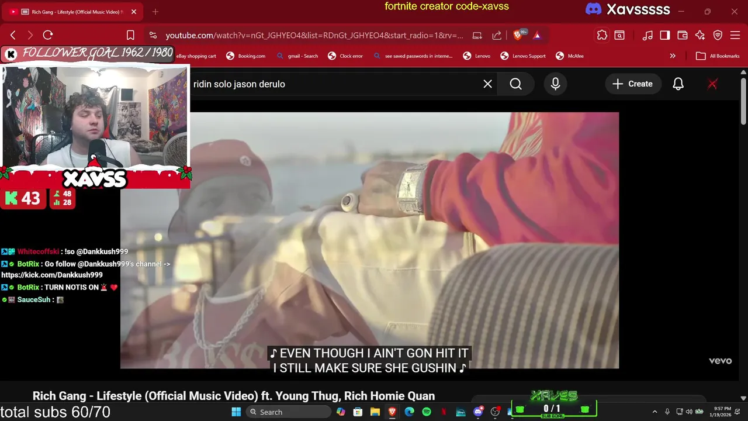Open Spotify from taskbar
Image resolution: width=748 pixels, height=421 pixels.
pos(427,412)
